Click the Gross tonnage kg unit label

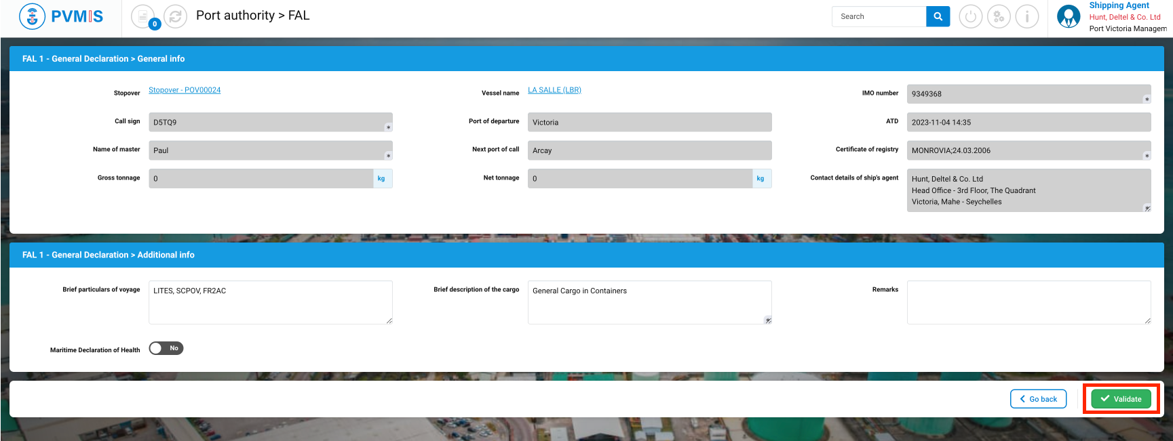point(382,179)
